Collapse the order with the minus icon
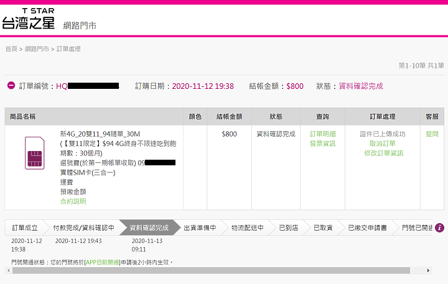This screenshot has height=284, width=448. click(x=11, y=85)
